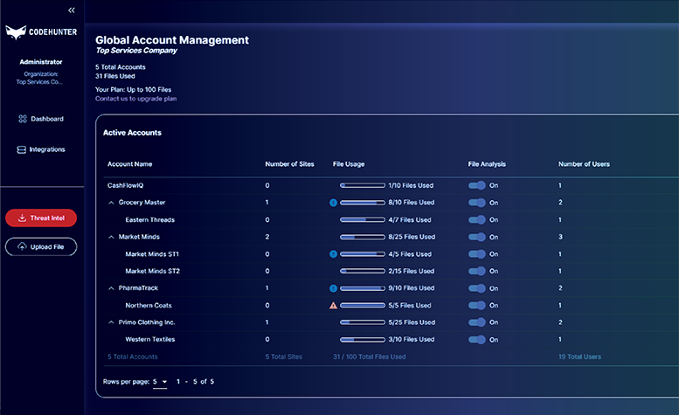Click the 5 Total Sites summary
Screen dimensions: 679x415
284,356
